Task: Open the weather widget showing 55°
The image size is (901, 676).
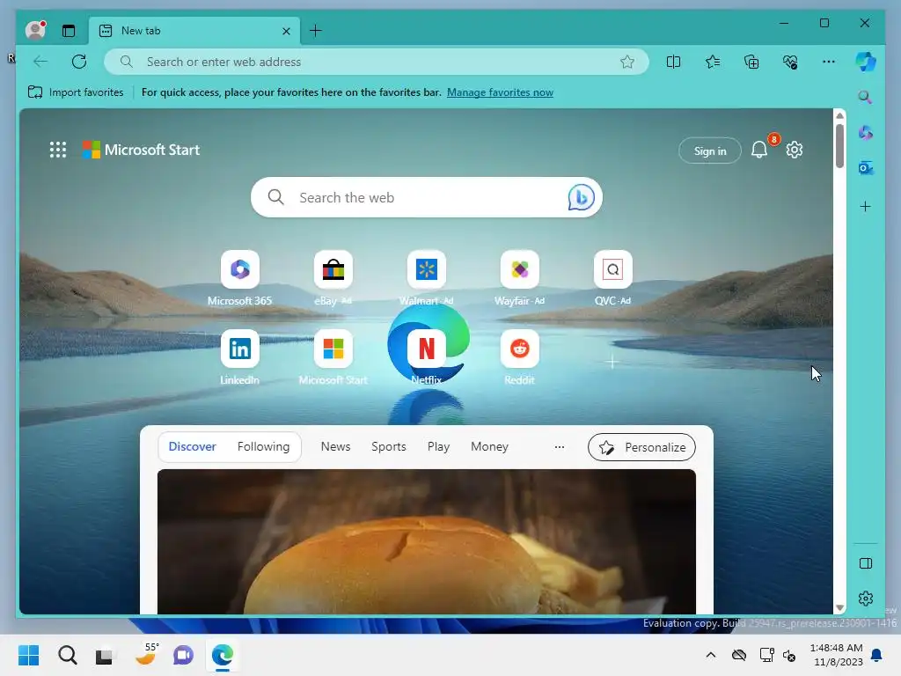Action: pyautogui.click(x=145, y=654)
